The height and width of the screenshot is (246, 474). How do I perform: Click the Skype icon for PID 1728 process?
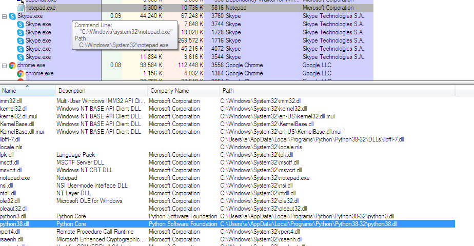(21, 33)
